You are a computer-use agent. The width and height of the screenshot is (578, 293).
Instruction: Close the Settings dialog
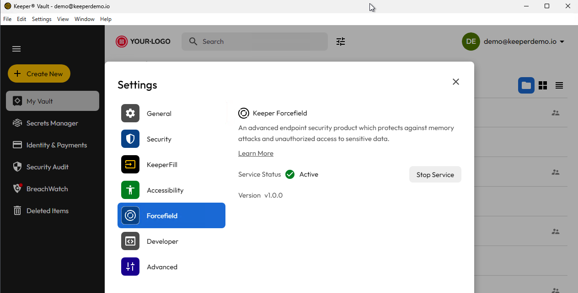(x=455, y=82)
